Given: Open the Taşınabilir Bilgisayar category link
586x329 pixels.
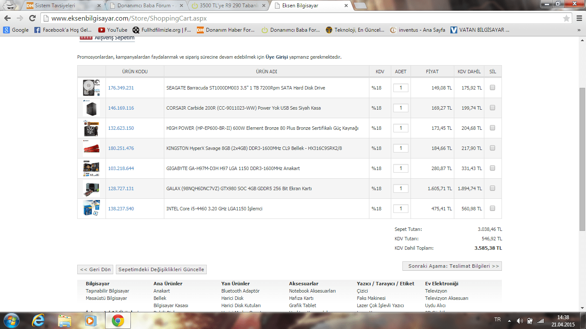Looking at the screenshot, I should coord(108,291).
